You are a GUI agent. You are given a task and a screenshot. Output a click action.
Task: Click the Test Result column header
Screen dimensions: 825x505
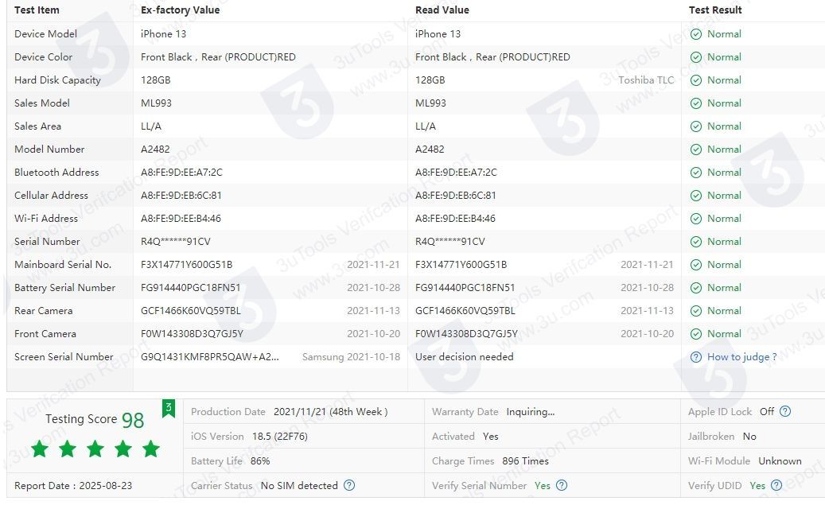click(x=715, y=10)
